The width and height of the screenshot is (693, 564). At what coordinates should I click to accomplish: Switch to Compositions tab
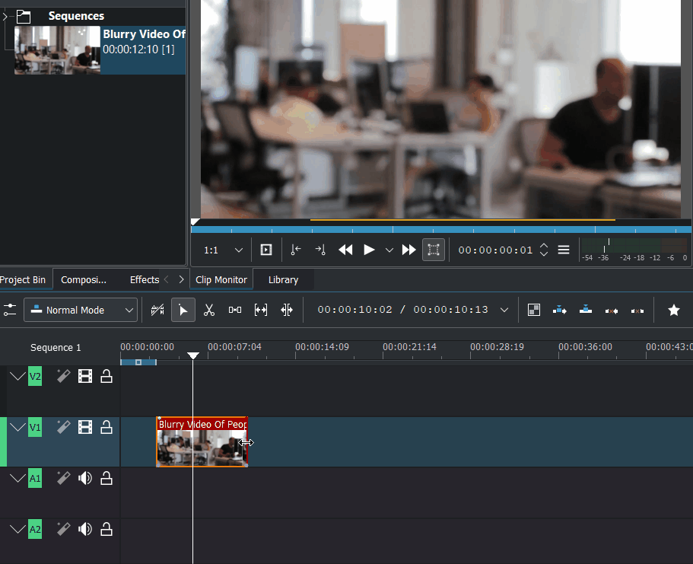pyautogui.click(x=84, y=279)
